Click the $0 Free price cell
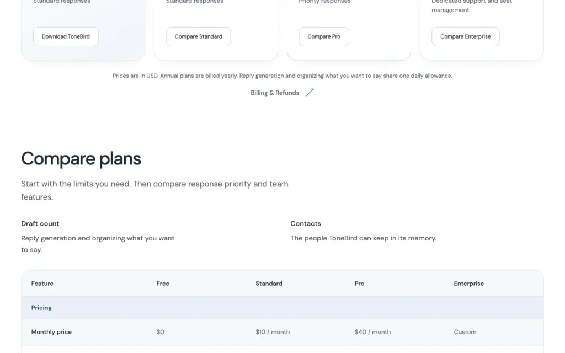565x353 pixels. point(161,331)
